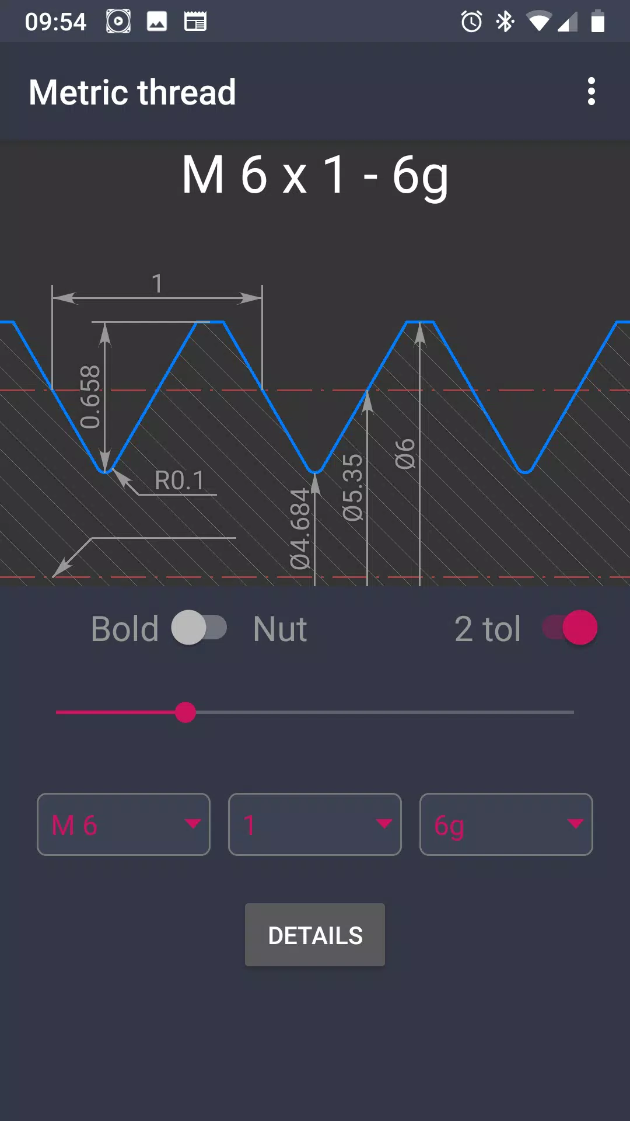630x1121 pixels.
Task: Tap the image notification status icon
Action: (157, 22)
